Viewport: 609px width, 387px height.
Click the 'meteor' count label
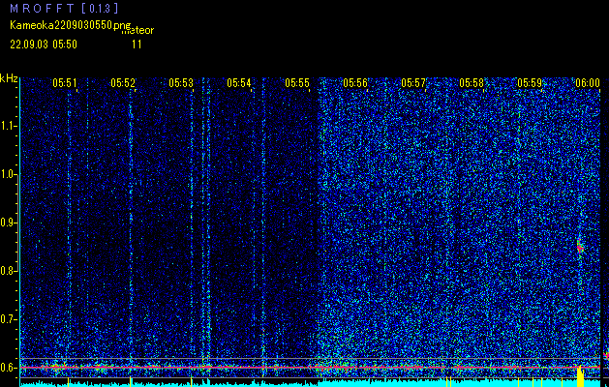point(137,30)
